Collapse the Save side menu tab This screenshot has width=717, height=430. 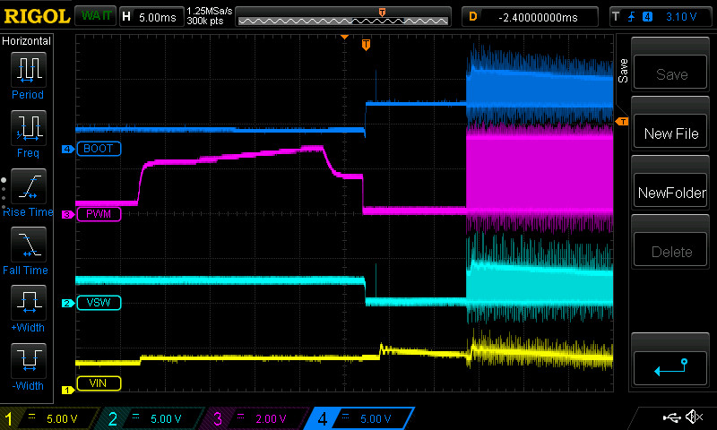(623, 71)
